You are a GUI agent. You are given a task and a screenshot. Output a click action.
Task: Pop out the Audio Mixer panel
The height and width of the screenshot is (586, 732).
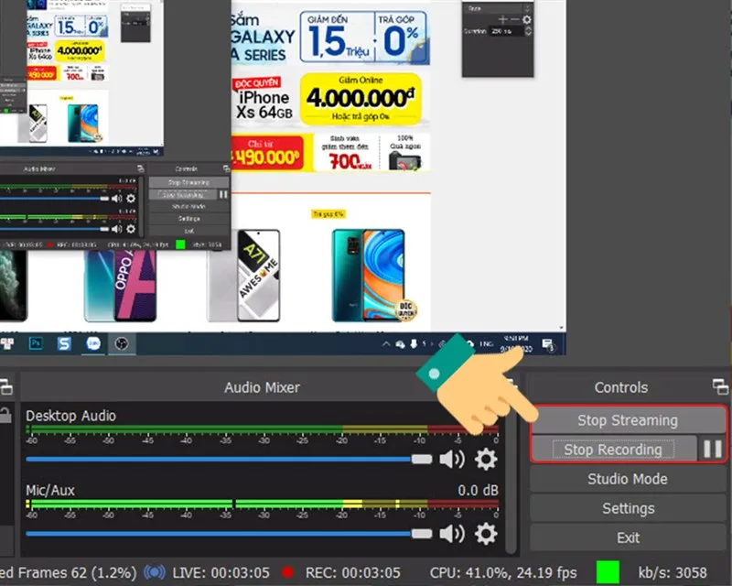6,387
